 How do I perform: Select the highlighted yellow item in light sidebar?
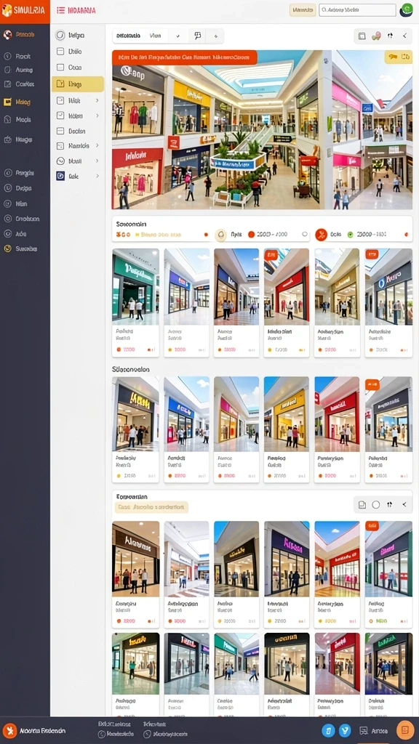tap(77, 84)
